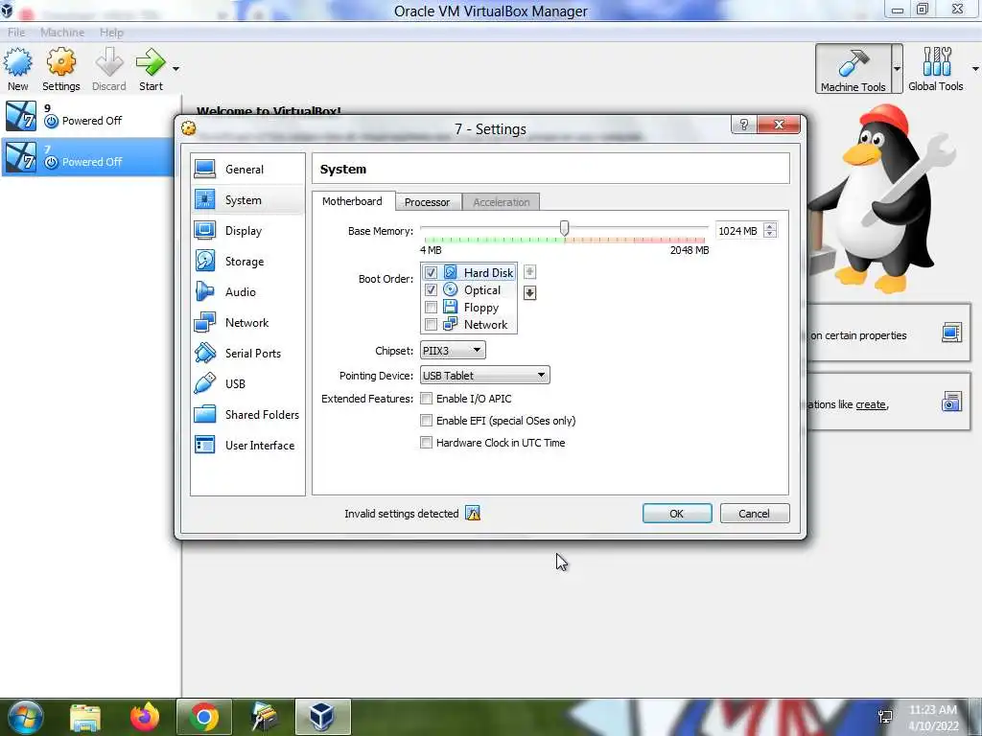982x736 pixels.
Task: Open File Explorer from the taskbar
Action: (85, 717)
